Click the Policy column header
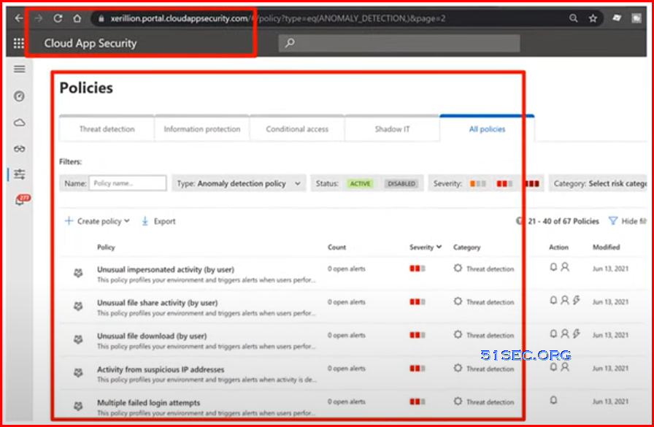654x427 pixels. point(106,247)
